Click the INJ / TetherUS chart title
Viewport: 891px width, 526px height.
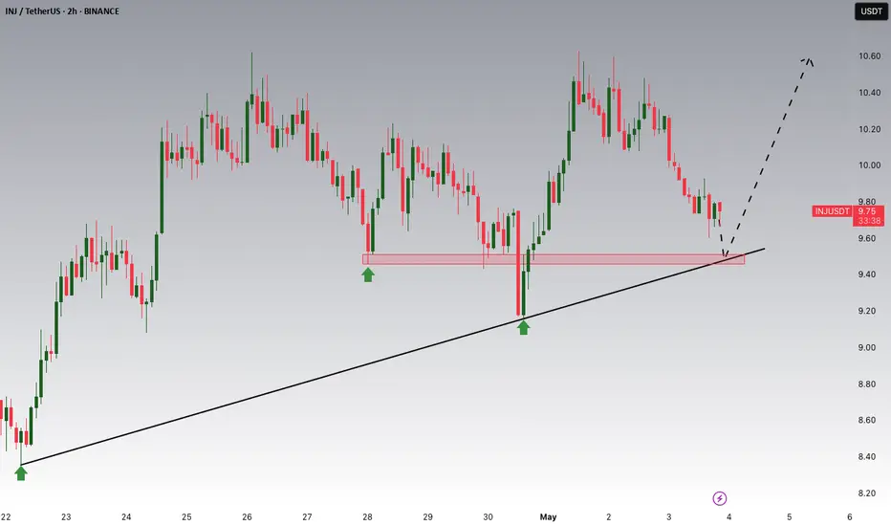pyautogui.click(x=62, y=11)
